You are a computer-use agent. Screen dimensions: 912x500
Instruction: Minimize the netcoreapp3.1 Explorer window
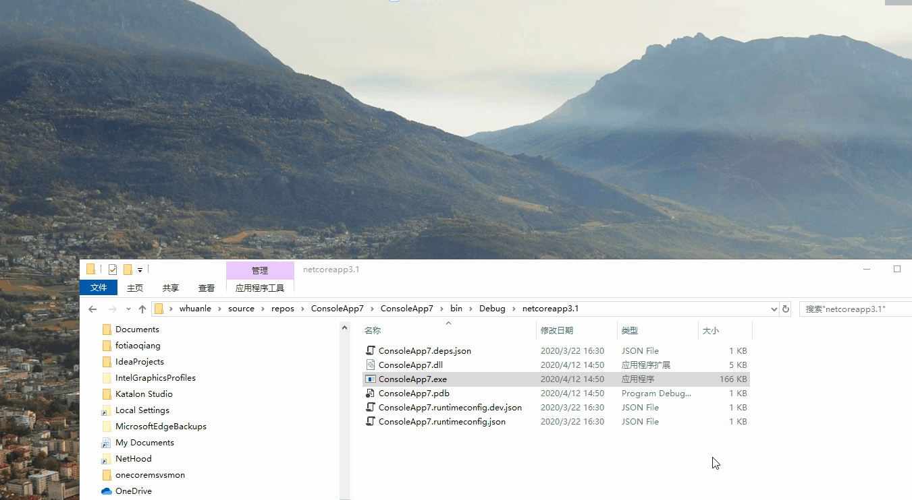pyautogui.click(x=867, y=269)
